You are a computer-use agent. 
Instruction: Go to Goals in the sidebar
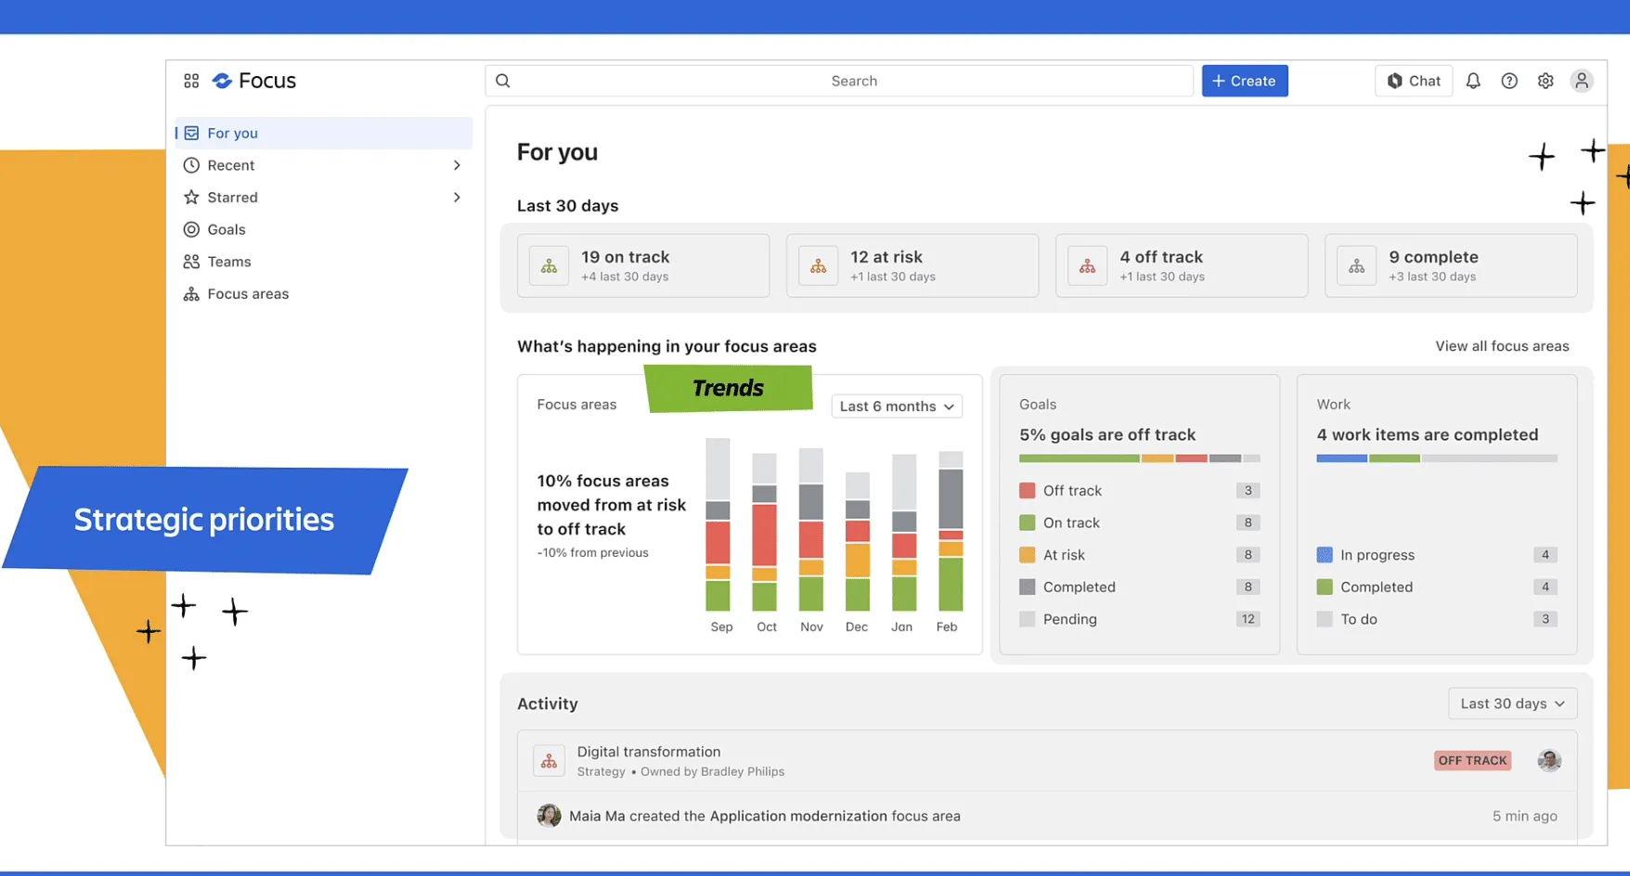coord(226,229)
